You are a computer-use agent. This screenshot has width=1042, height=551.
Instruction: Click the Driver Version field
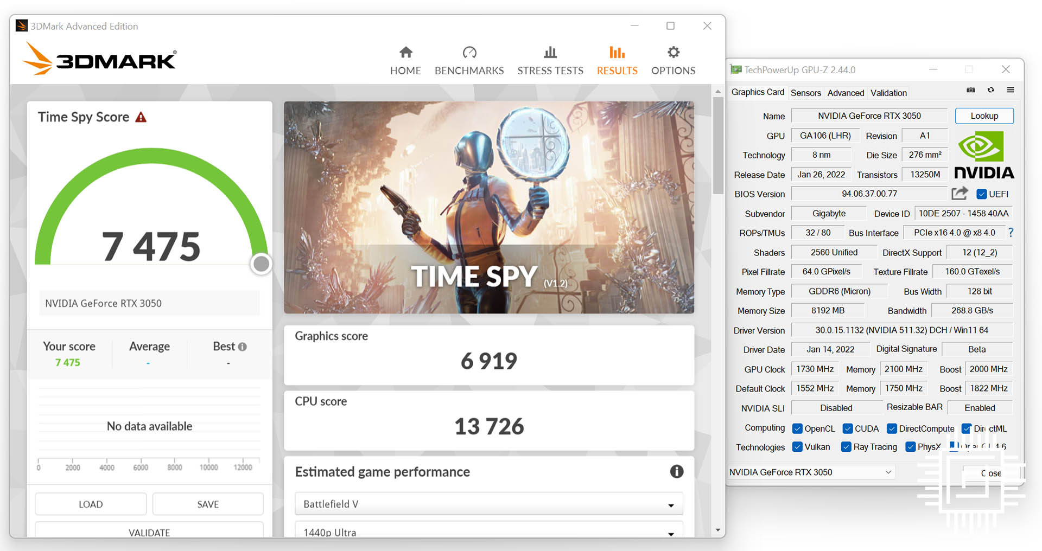click(901, 330)
